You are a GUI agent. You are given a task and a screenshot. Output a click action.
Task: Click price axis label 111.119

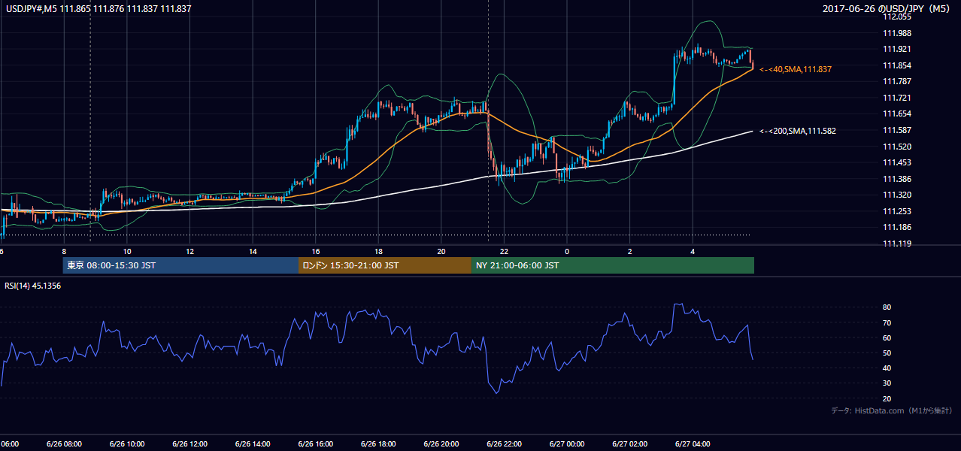click(x=896, y=244)
